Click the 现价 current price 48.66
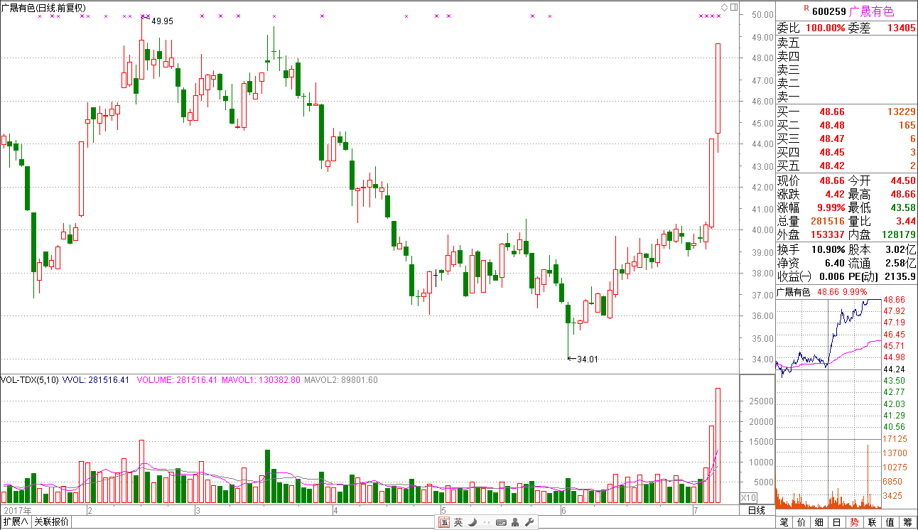 pyautogui.click(x=832, y=181)
